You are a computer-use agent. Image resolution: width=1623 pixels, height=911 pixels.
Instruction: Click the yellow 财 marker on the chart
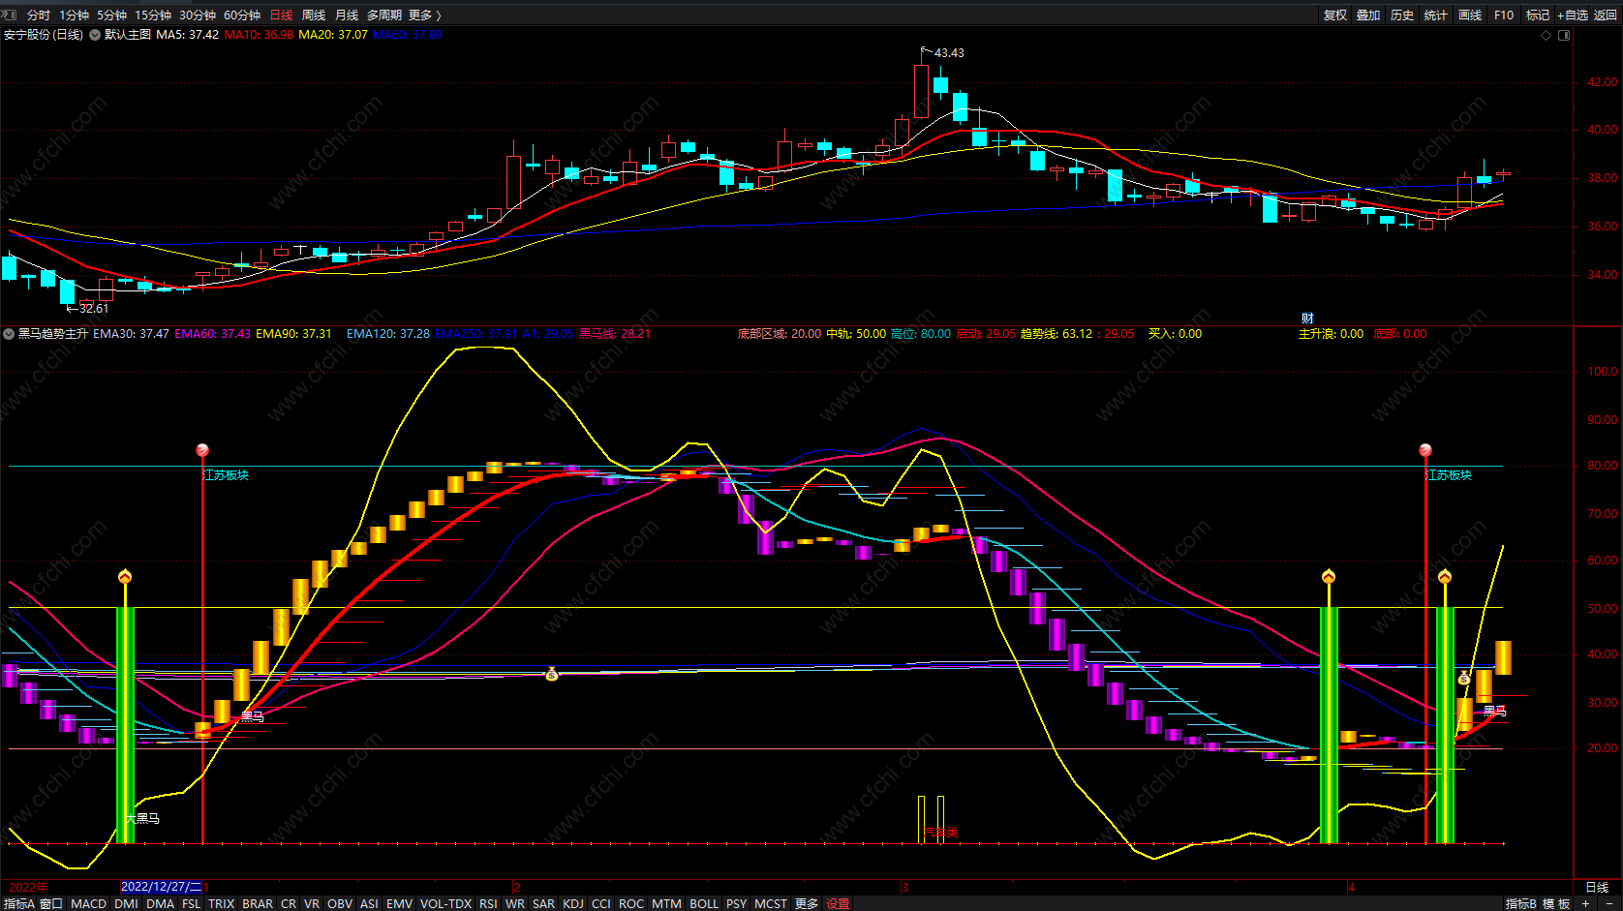[1307, 319]
